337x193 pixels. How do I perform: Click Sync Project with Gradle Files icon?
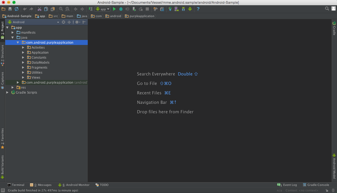coord(170,9)
